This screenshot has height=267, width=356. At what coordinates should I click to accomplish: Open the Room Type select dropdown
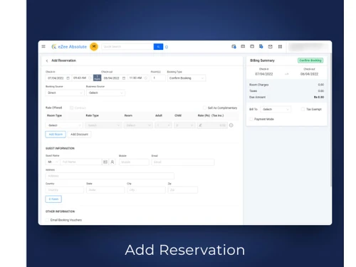pos(64,125)
